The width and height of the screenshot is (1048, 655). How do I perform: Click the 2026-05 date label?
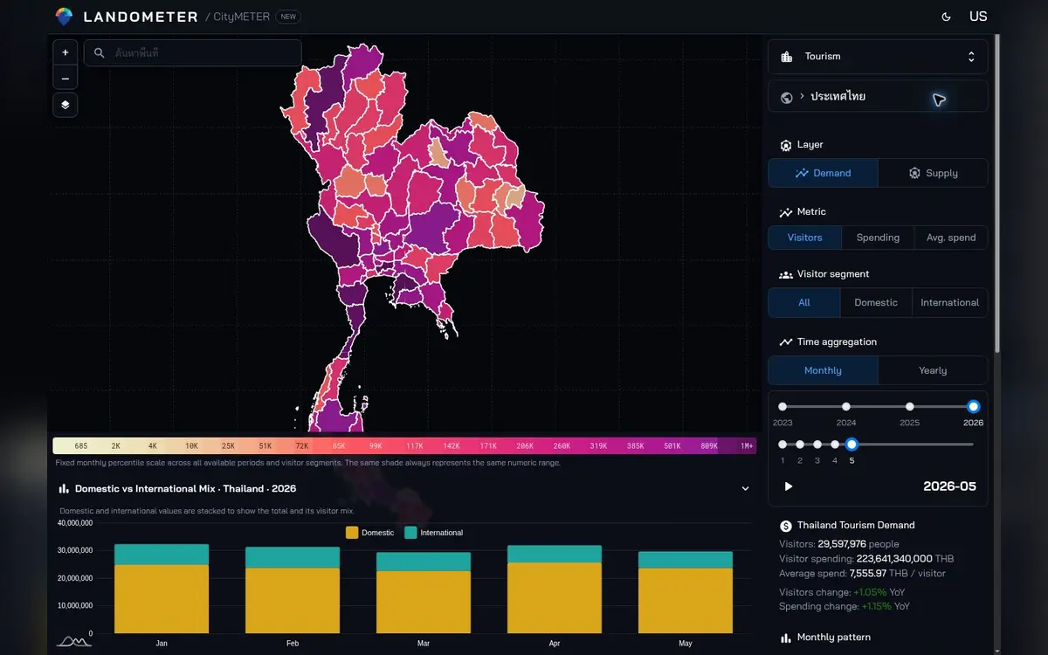pos(949,486)
